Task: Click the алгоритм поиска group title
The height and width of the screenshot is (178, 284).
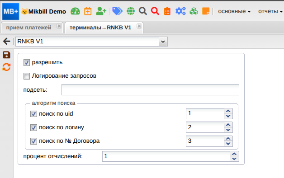Action: click(x=53, y=103)
